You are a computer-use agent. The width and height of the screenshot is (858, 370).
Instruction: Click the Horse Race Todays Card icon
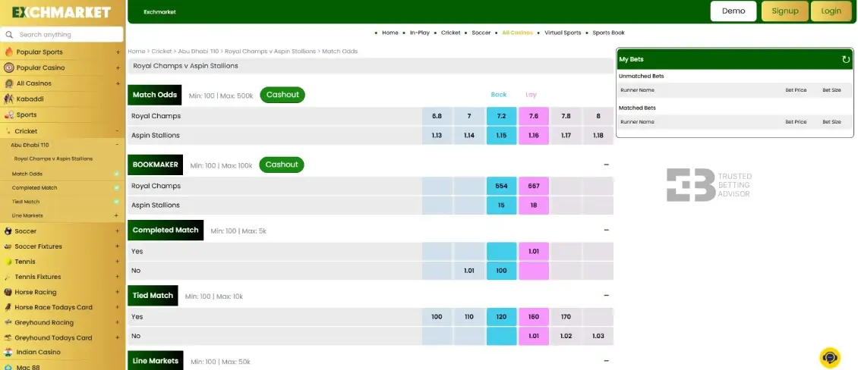point(8,307)
